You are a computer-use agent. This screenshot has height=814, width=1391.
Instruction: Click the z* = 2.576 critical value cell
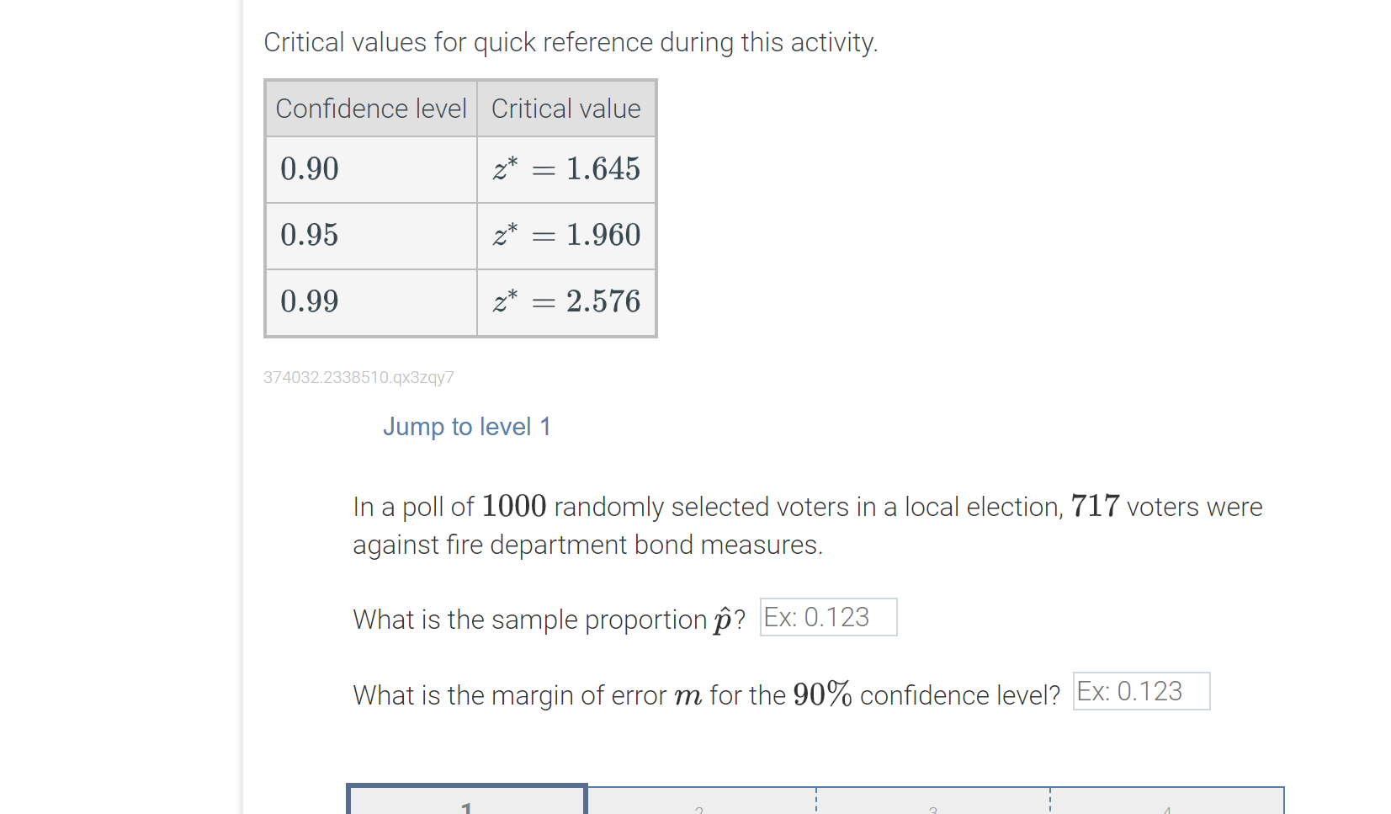[x=565, y=301]
